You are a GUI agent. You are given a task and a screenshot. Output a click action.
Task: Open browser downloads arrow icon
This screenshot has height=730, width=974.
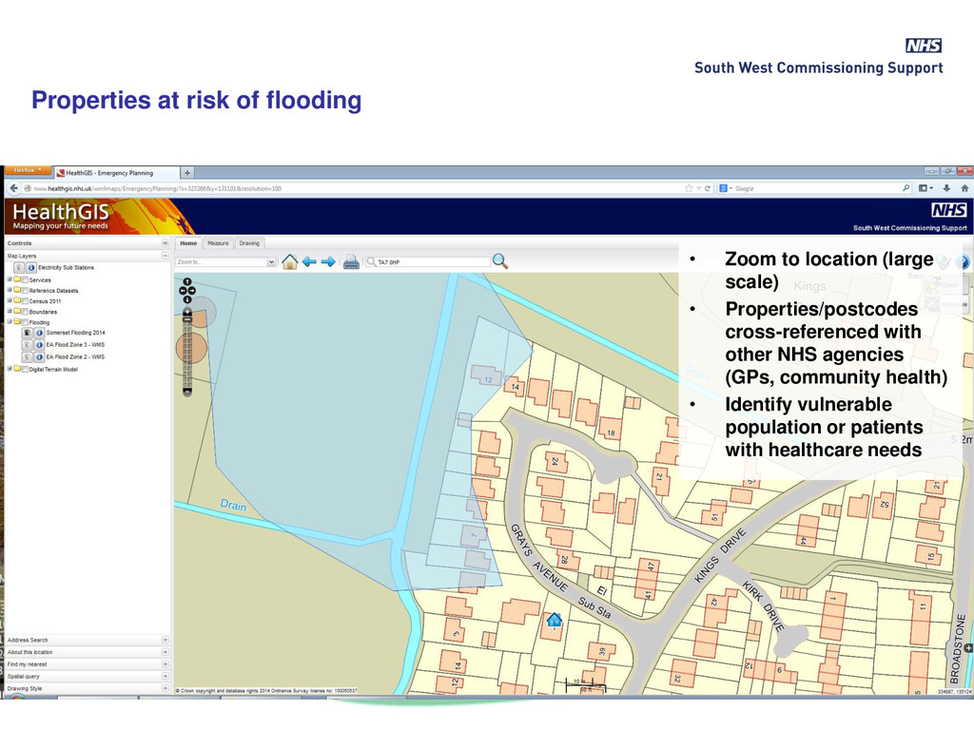946,188
